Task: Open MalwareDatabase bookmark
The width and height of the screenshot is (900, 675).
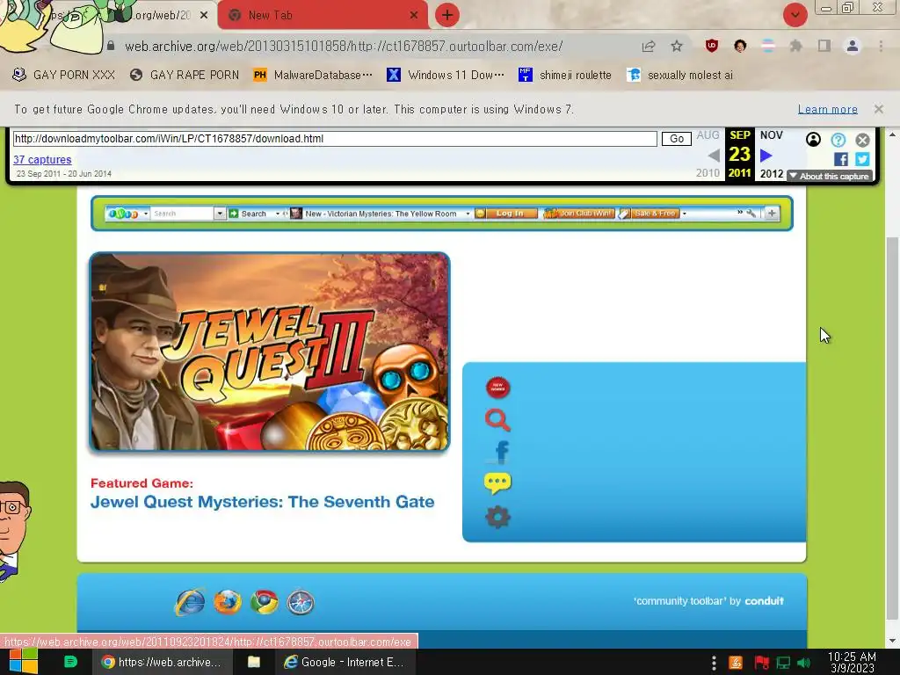Action: tap(314, 76)
